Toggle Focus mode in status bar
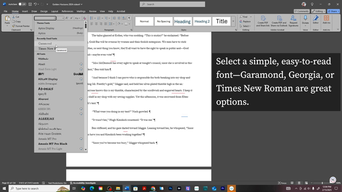Viewport: 342px width, 192px height. tap(282, 183)
